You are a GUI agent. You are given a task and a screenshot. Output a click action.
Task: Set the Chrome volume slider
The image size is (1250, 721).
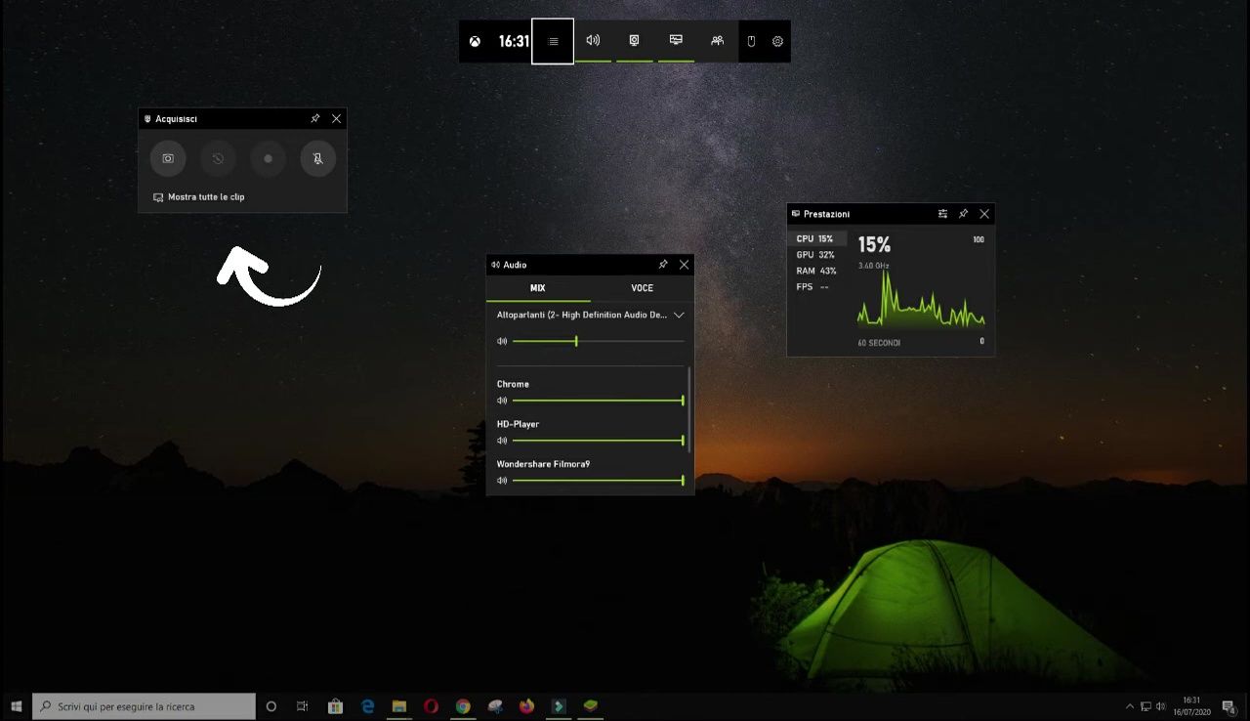pos(598,401)
